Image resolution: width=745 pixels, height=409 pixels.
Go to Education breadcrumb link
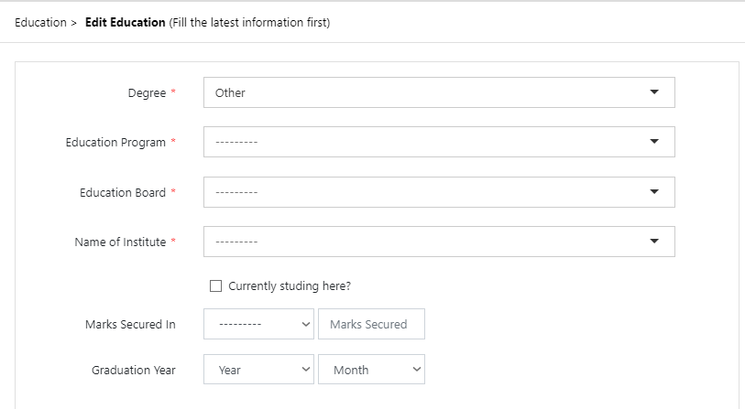coord(40,22)
